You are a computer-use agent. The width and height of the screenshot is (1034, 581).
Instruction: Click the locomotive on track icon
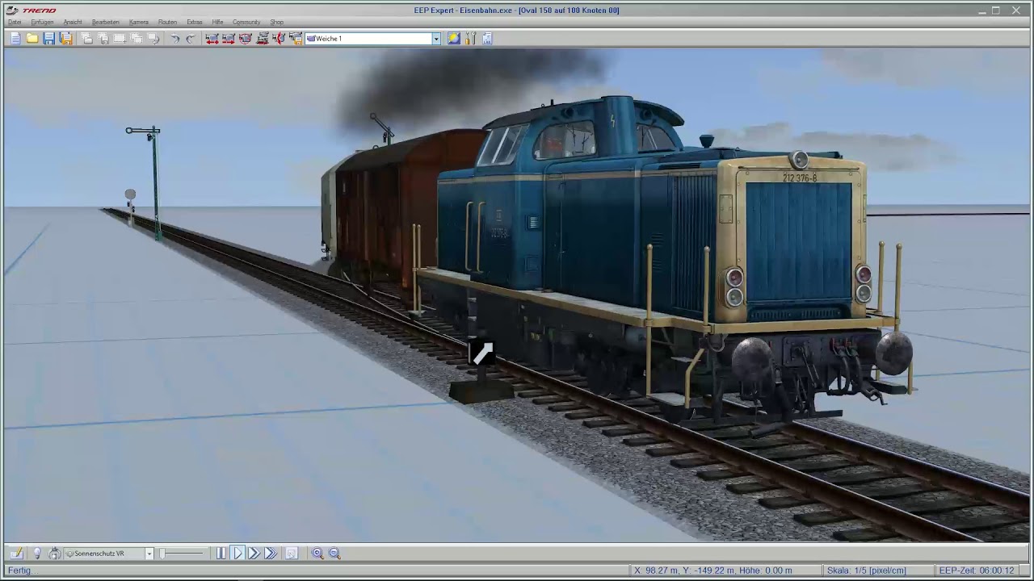(263, 38)
